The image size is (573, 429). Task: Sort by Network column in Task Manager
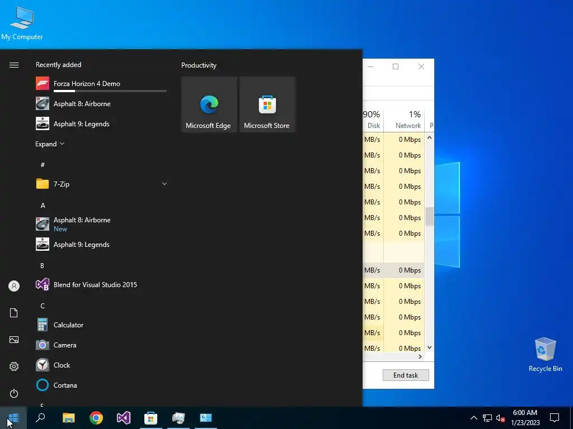[404, 120]
